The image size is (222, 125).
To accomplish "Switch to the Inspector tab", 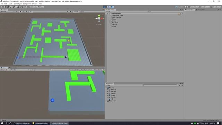I will point(189,10).
